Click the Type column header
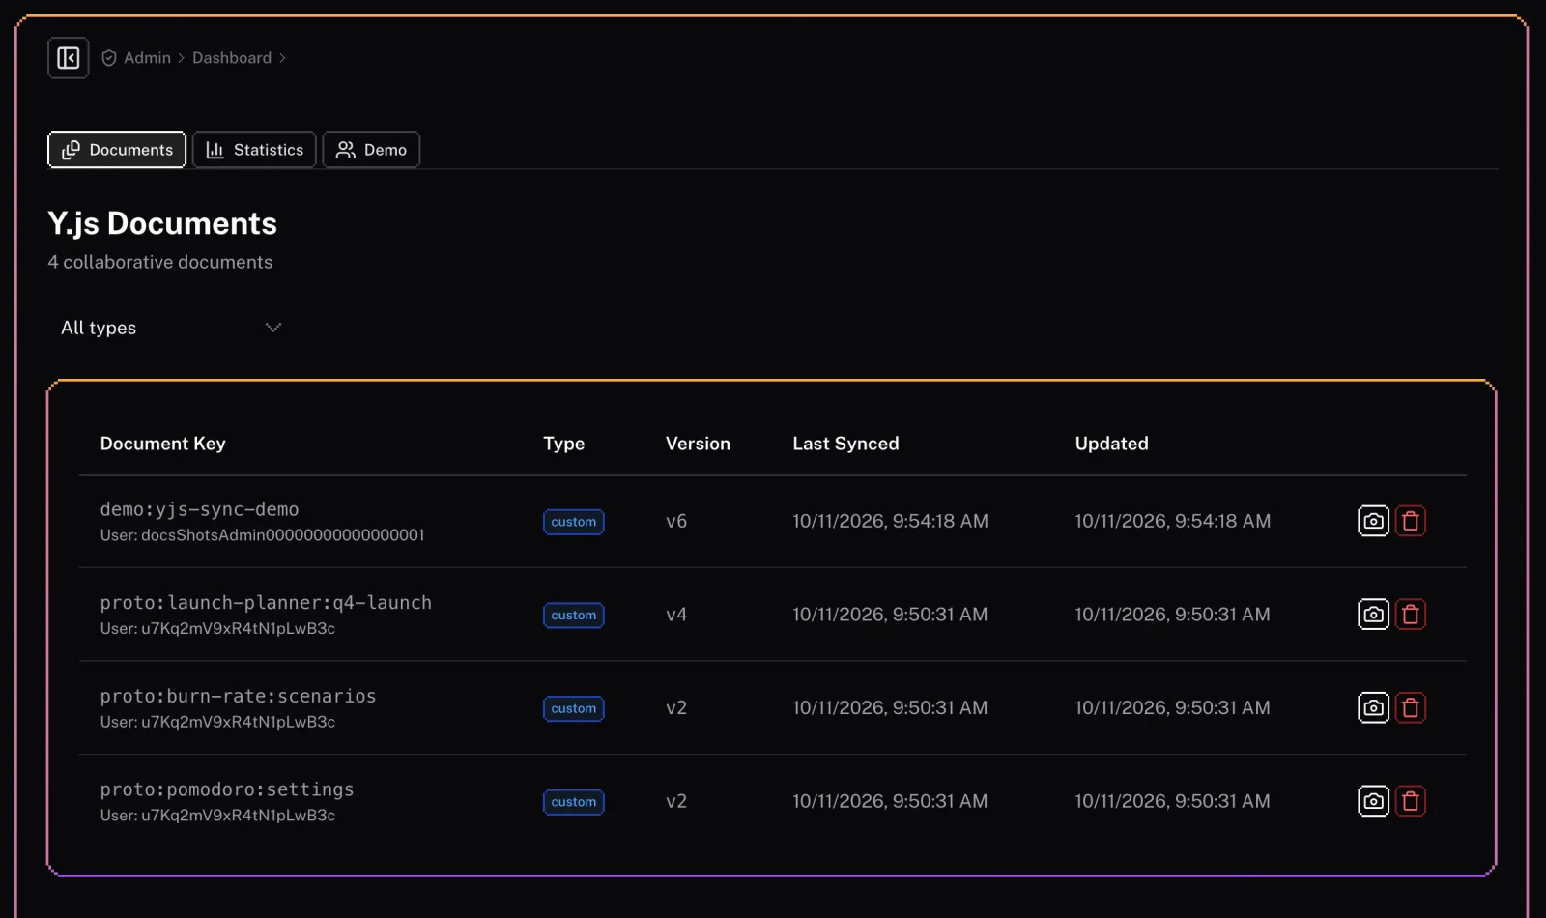Screen dimensions: 1546x918 tap(563, 444)
